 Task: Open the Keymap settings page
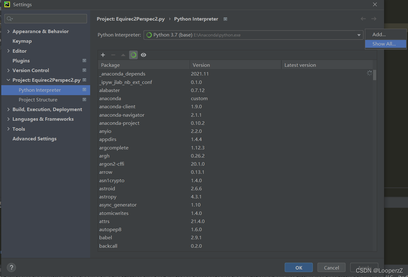[22, 41]
